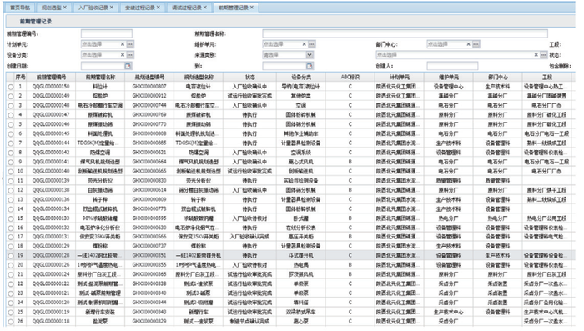Focus the 前期管理编号 input field
This screenshot has width=584, height=331.
[x=107, y=33]
